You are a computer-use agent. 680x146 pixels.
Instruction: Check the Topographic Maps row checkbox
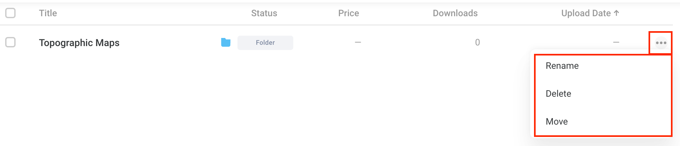coord(10,42)
